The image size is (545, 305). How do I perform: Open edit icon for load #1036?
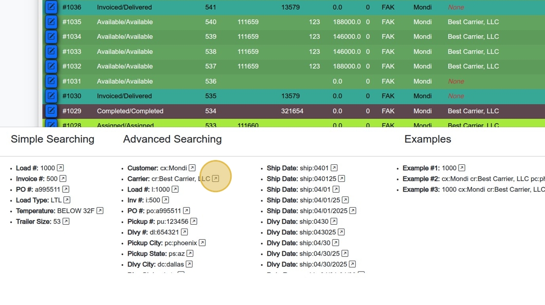[51, 7]
